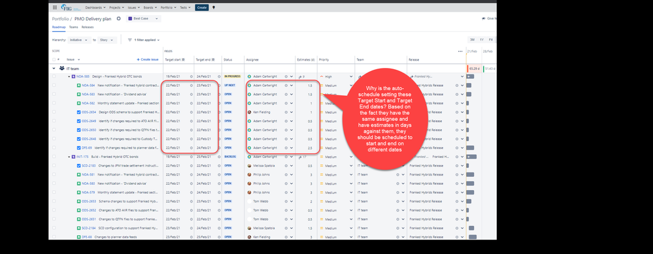The width and height of the screenshot is (653, 254).
Task: Click the NOA-585 initiative type icon
Action: point(74,76)
